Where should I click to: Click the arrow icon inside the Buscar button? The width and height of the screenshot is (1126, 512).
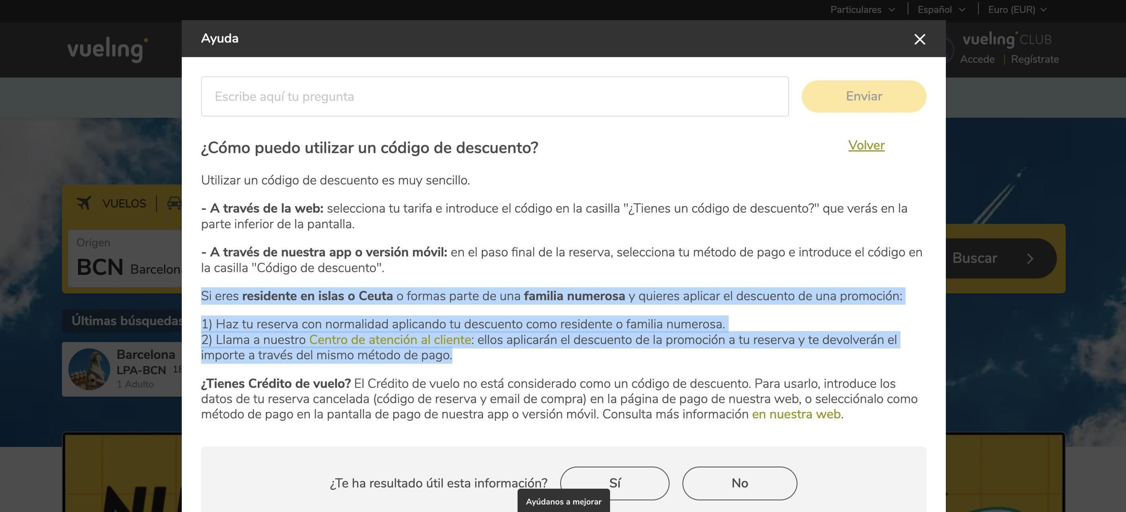[x=1030, y=258]
